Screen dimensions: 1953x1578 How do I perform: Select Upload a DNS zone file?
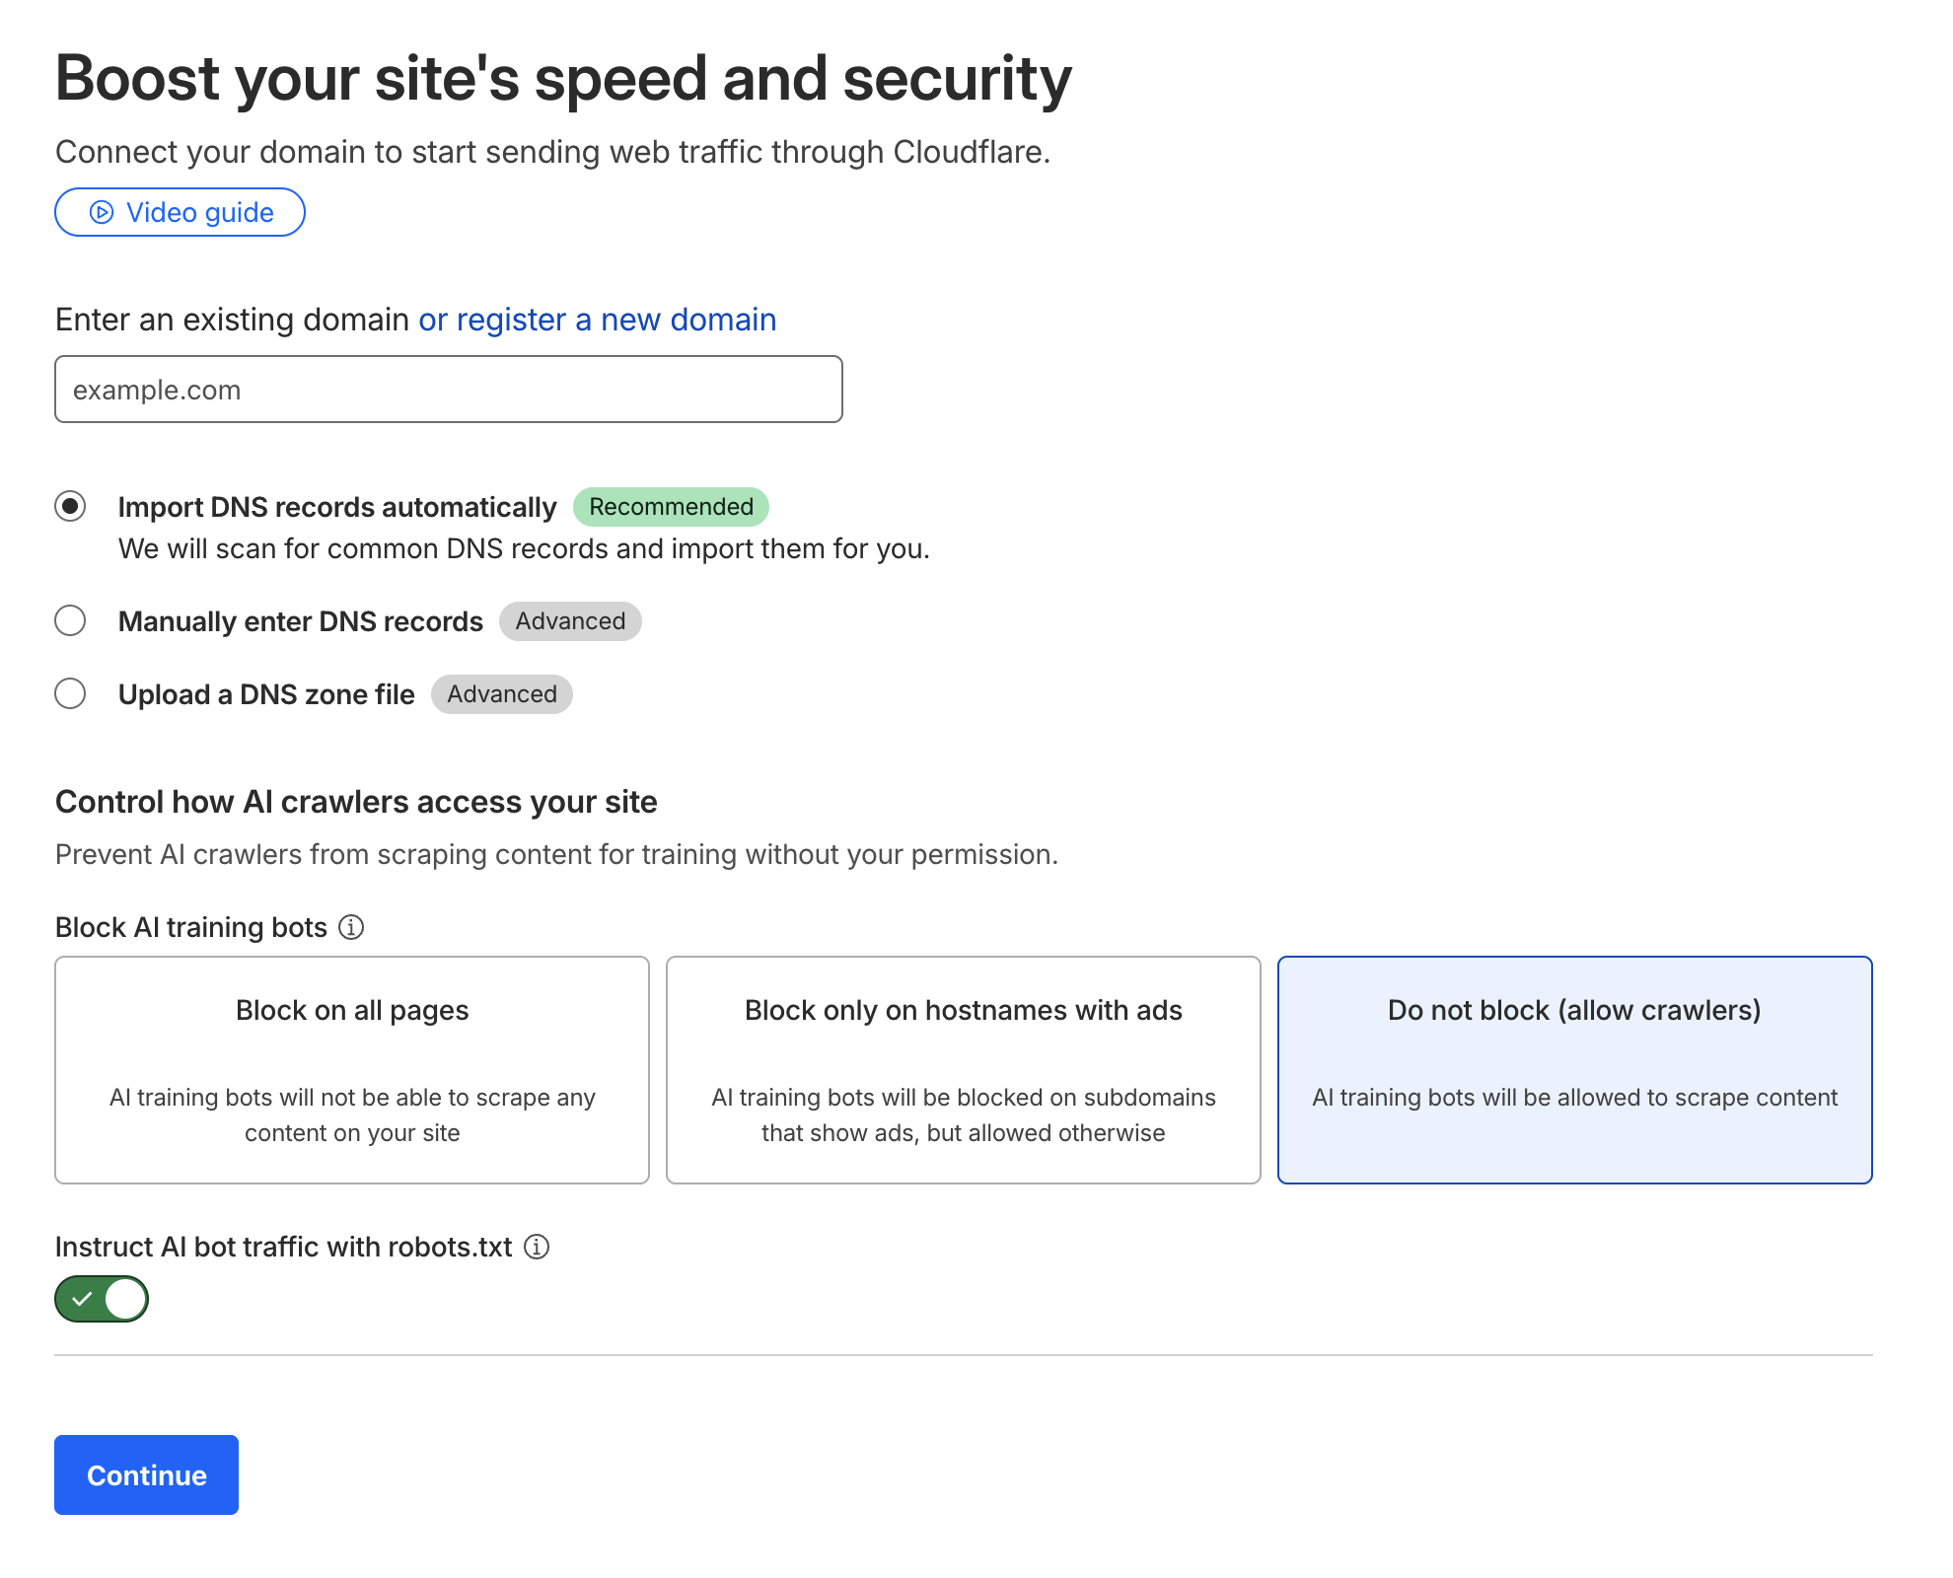(x=69, y=694)
